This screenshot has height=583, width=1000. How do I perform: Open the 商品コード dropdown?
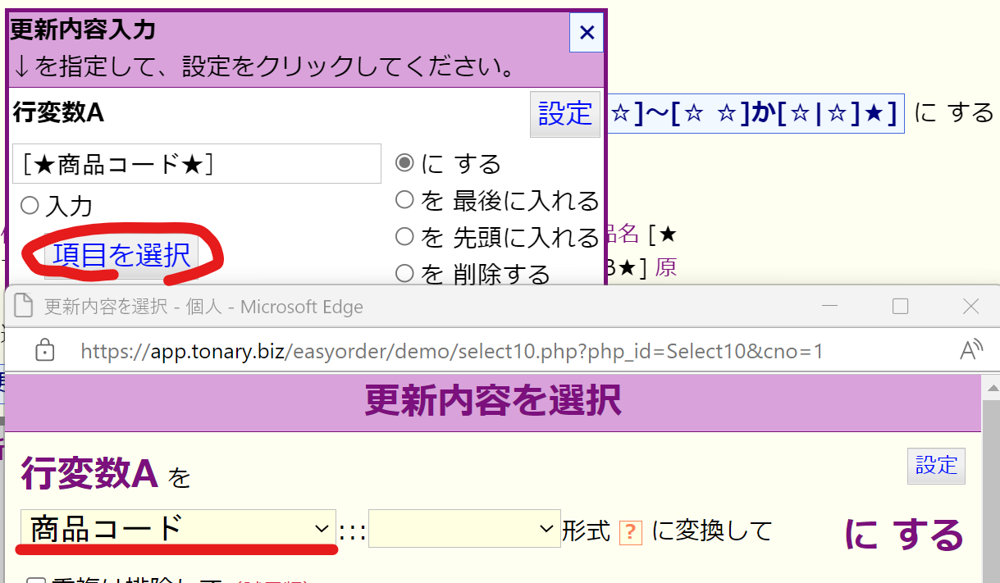point(179,530)
